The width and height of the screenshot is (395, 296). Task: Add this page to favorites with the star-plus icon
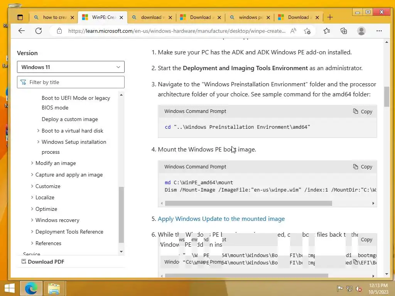pos(307,31)
